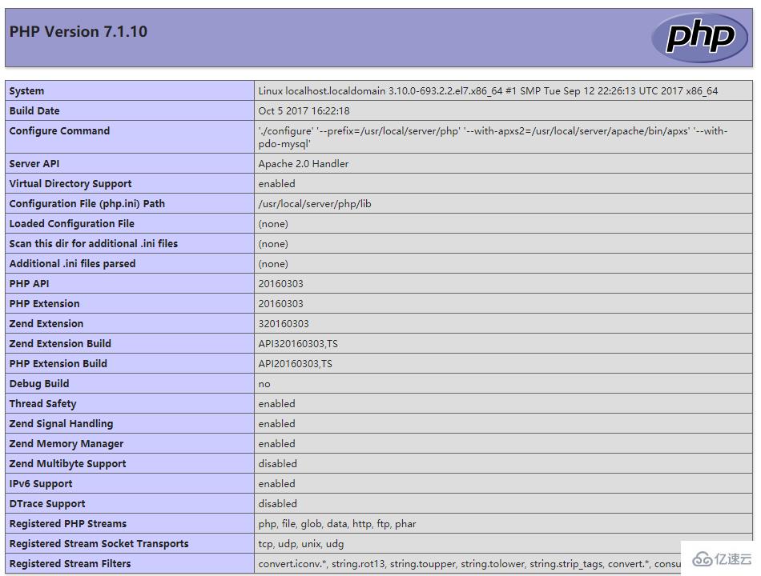
Task: Click the Virtual Directory Support label
Action: tap(70, 183)
